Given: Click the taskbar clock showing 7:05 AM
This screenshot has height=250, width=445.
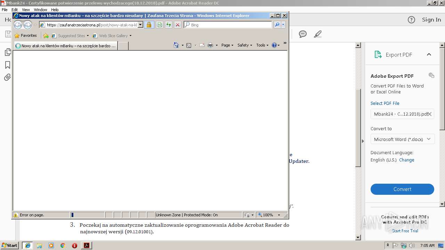Looking at the screenshot, I should pyautogui.click(x=427, y=245).
